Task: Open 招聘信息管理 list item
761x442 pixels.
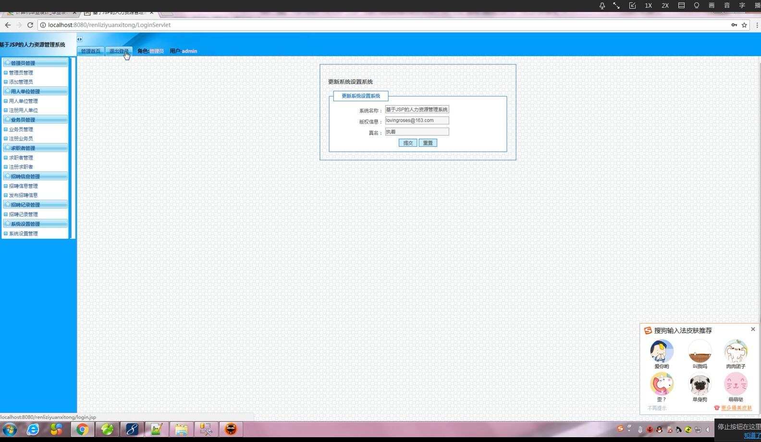Action: click(24, 186)
